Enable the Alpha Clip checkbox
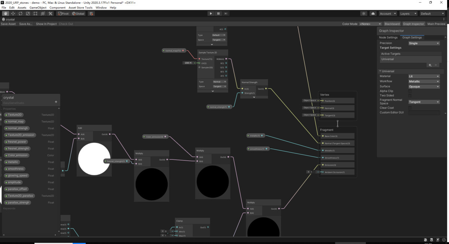449x244 pixels. click(x=410, y=91)
